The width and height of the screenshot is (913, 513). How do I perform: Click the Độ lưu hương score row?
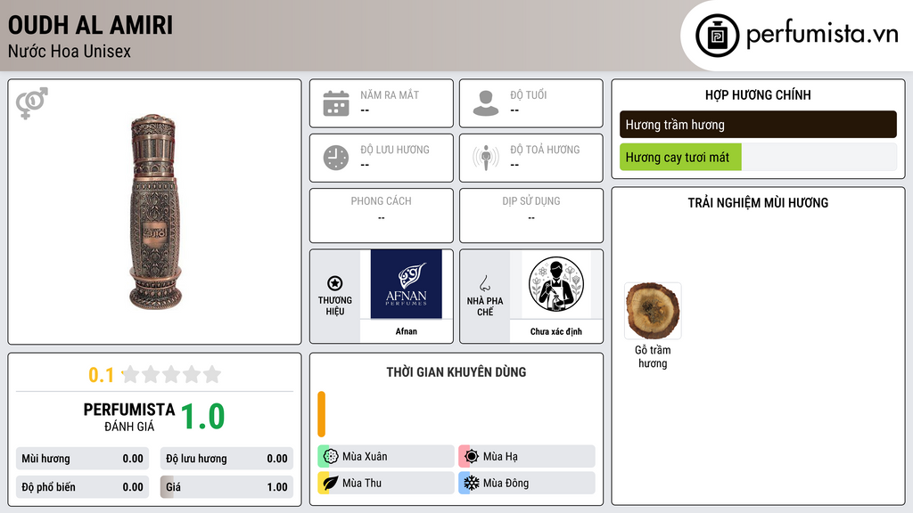[226, 459]
